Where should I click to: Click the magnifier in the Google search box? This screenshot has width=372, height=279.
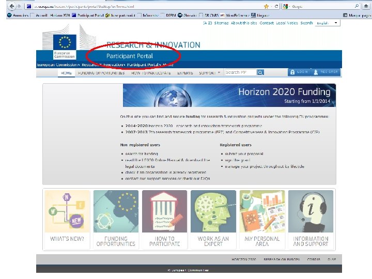pyautogui.click(x=357, y=6)
